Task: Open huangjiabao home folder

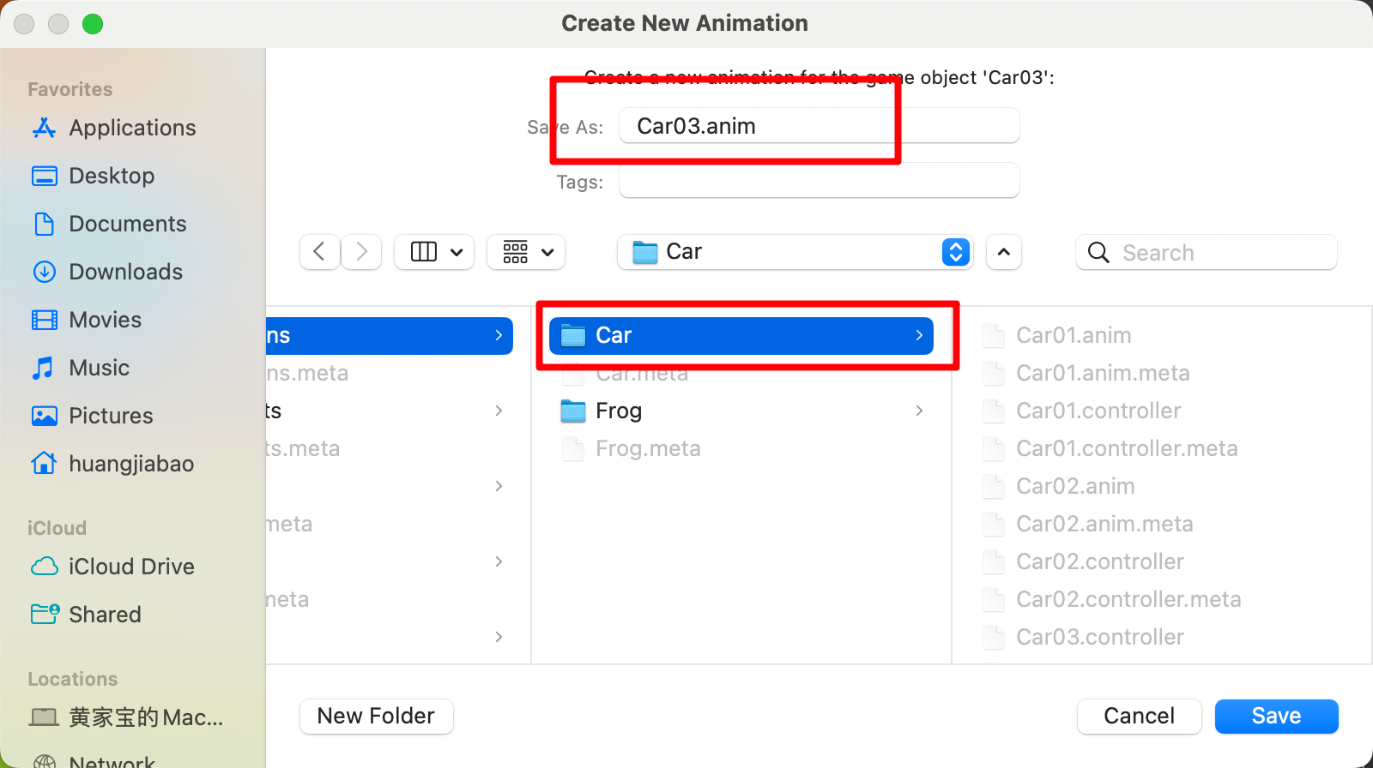Action: point(112,464)
